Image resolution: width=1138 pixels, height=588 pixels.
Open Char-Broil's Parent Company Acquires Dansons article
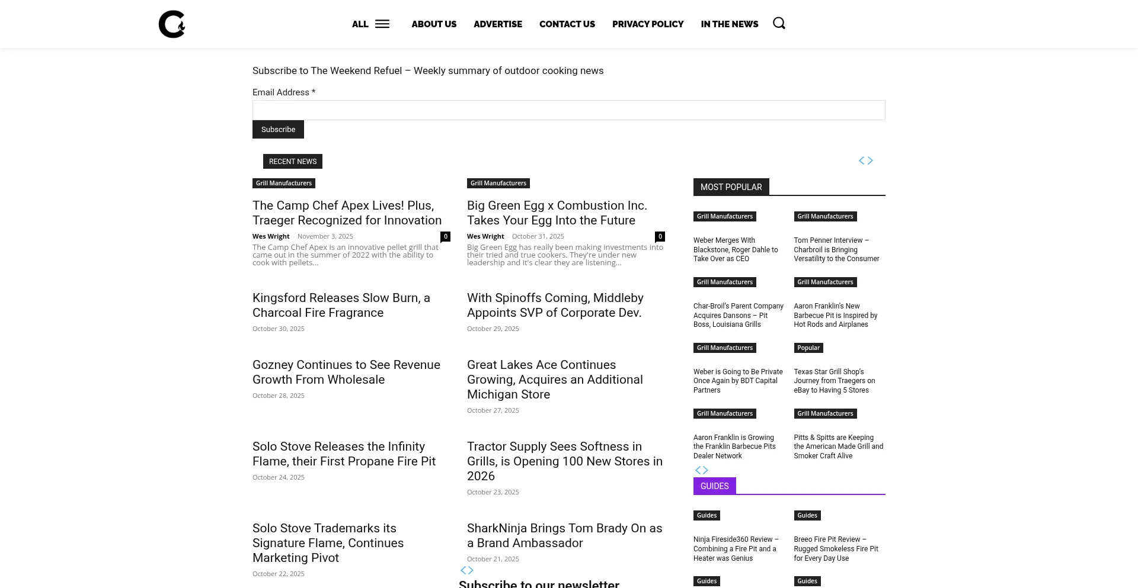(739, 316)
